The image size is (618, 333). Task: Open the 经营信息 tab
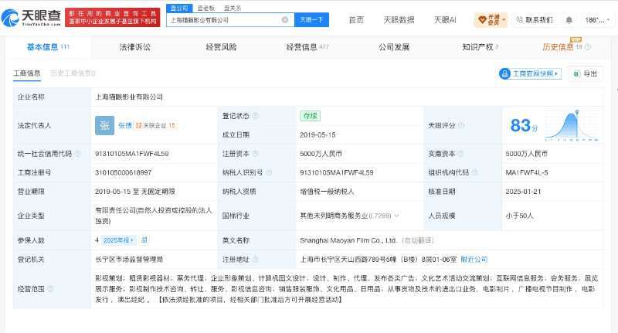point(307,47)
